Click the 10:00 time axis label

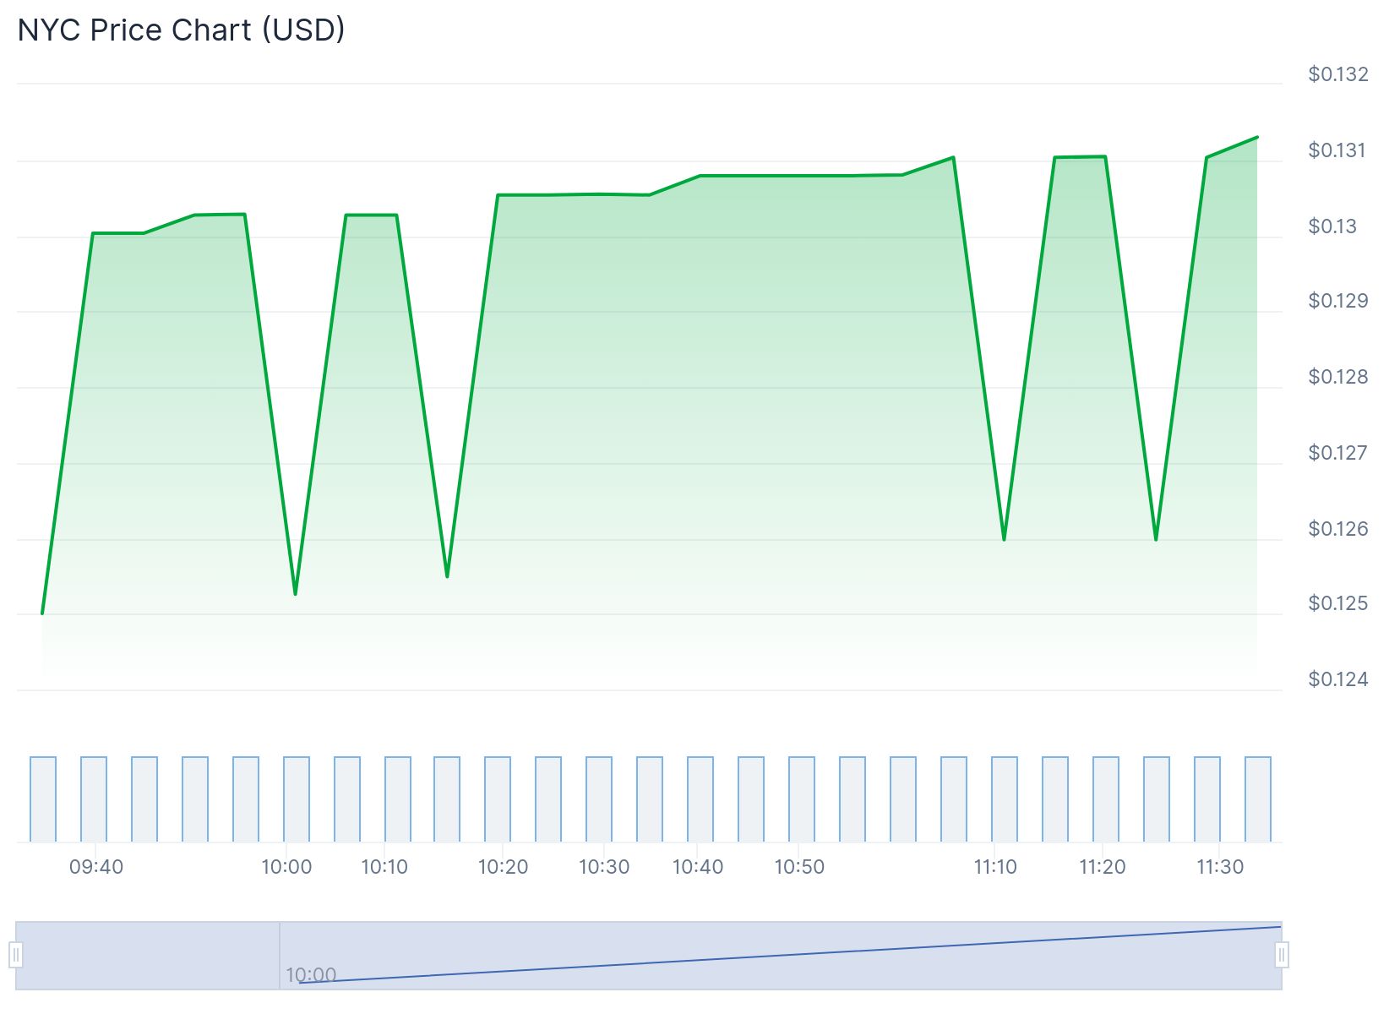click(286, 865)
